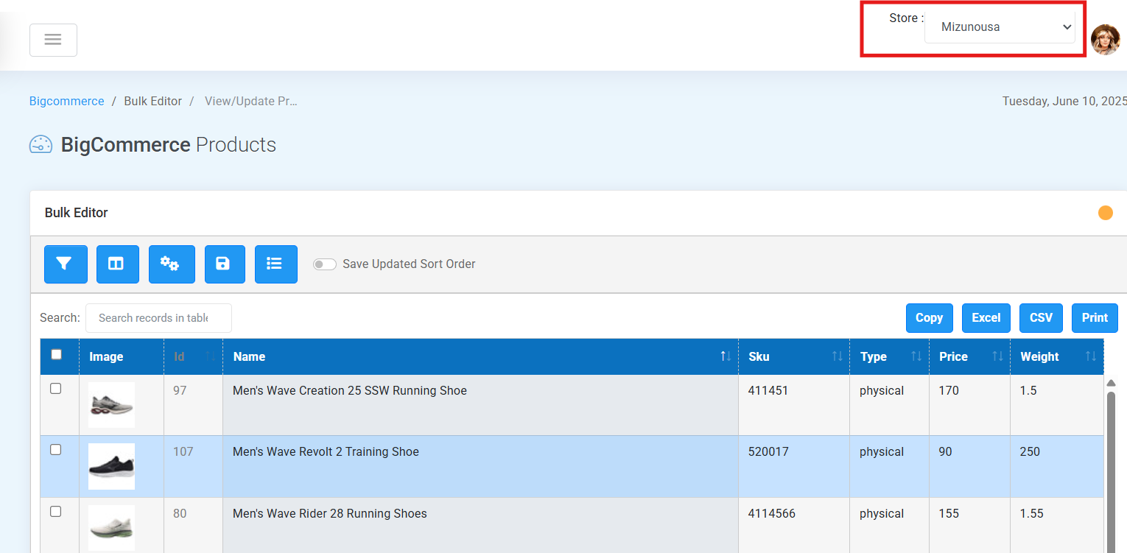This screenshot has width=1127, height=553.
Task: Open the Men's Wave Revolt 2 shoe thumbnail
Action: 111,466
